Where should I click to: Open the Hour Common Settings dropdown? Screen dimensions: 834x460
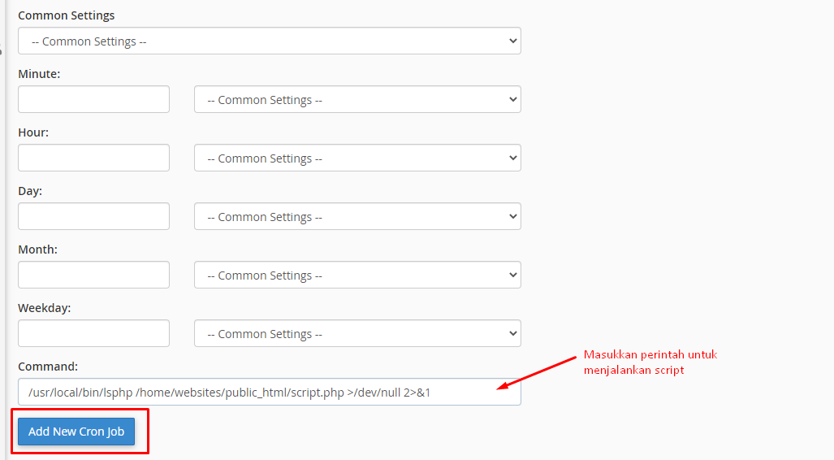click(357, 158)
